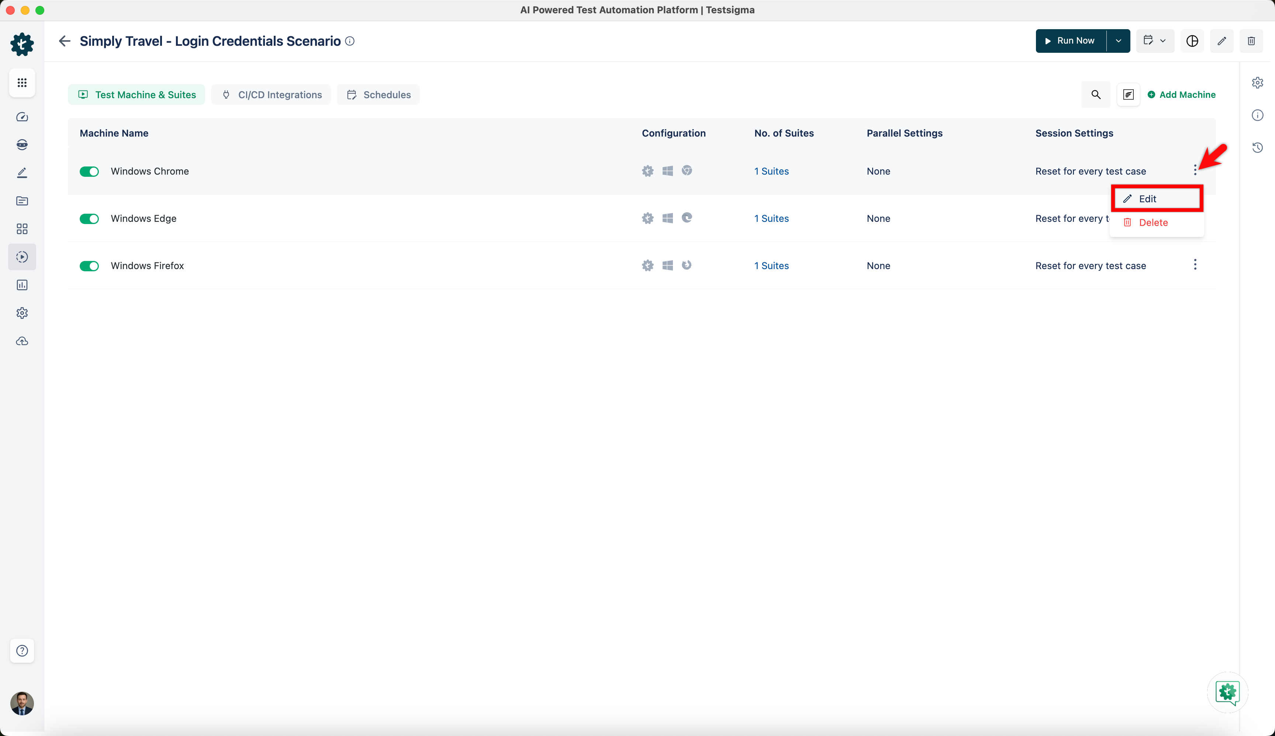Expand the Run Now dropdown arrow

(x=1119, y=41)
